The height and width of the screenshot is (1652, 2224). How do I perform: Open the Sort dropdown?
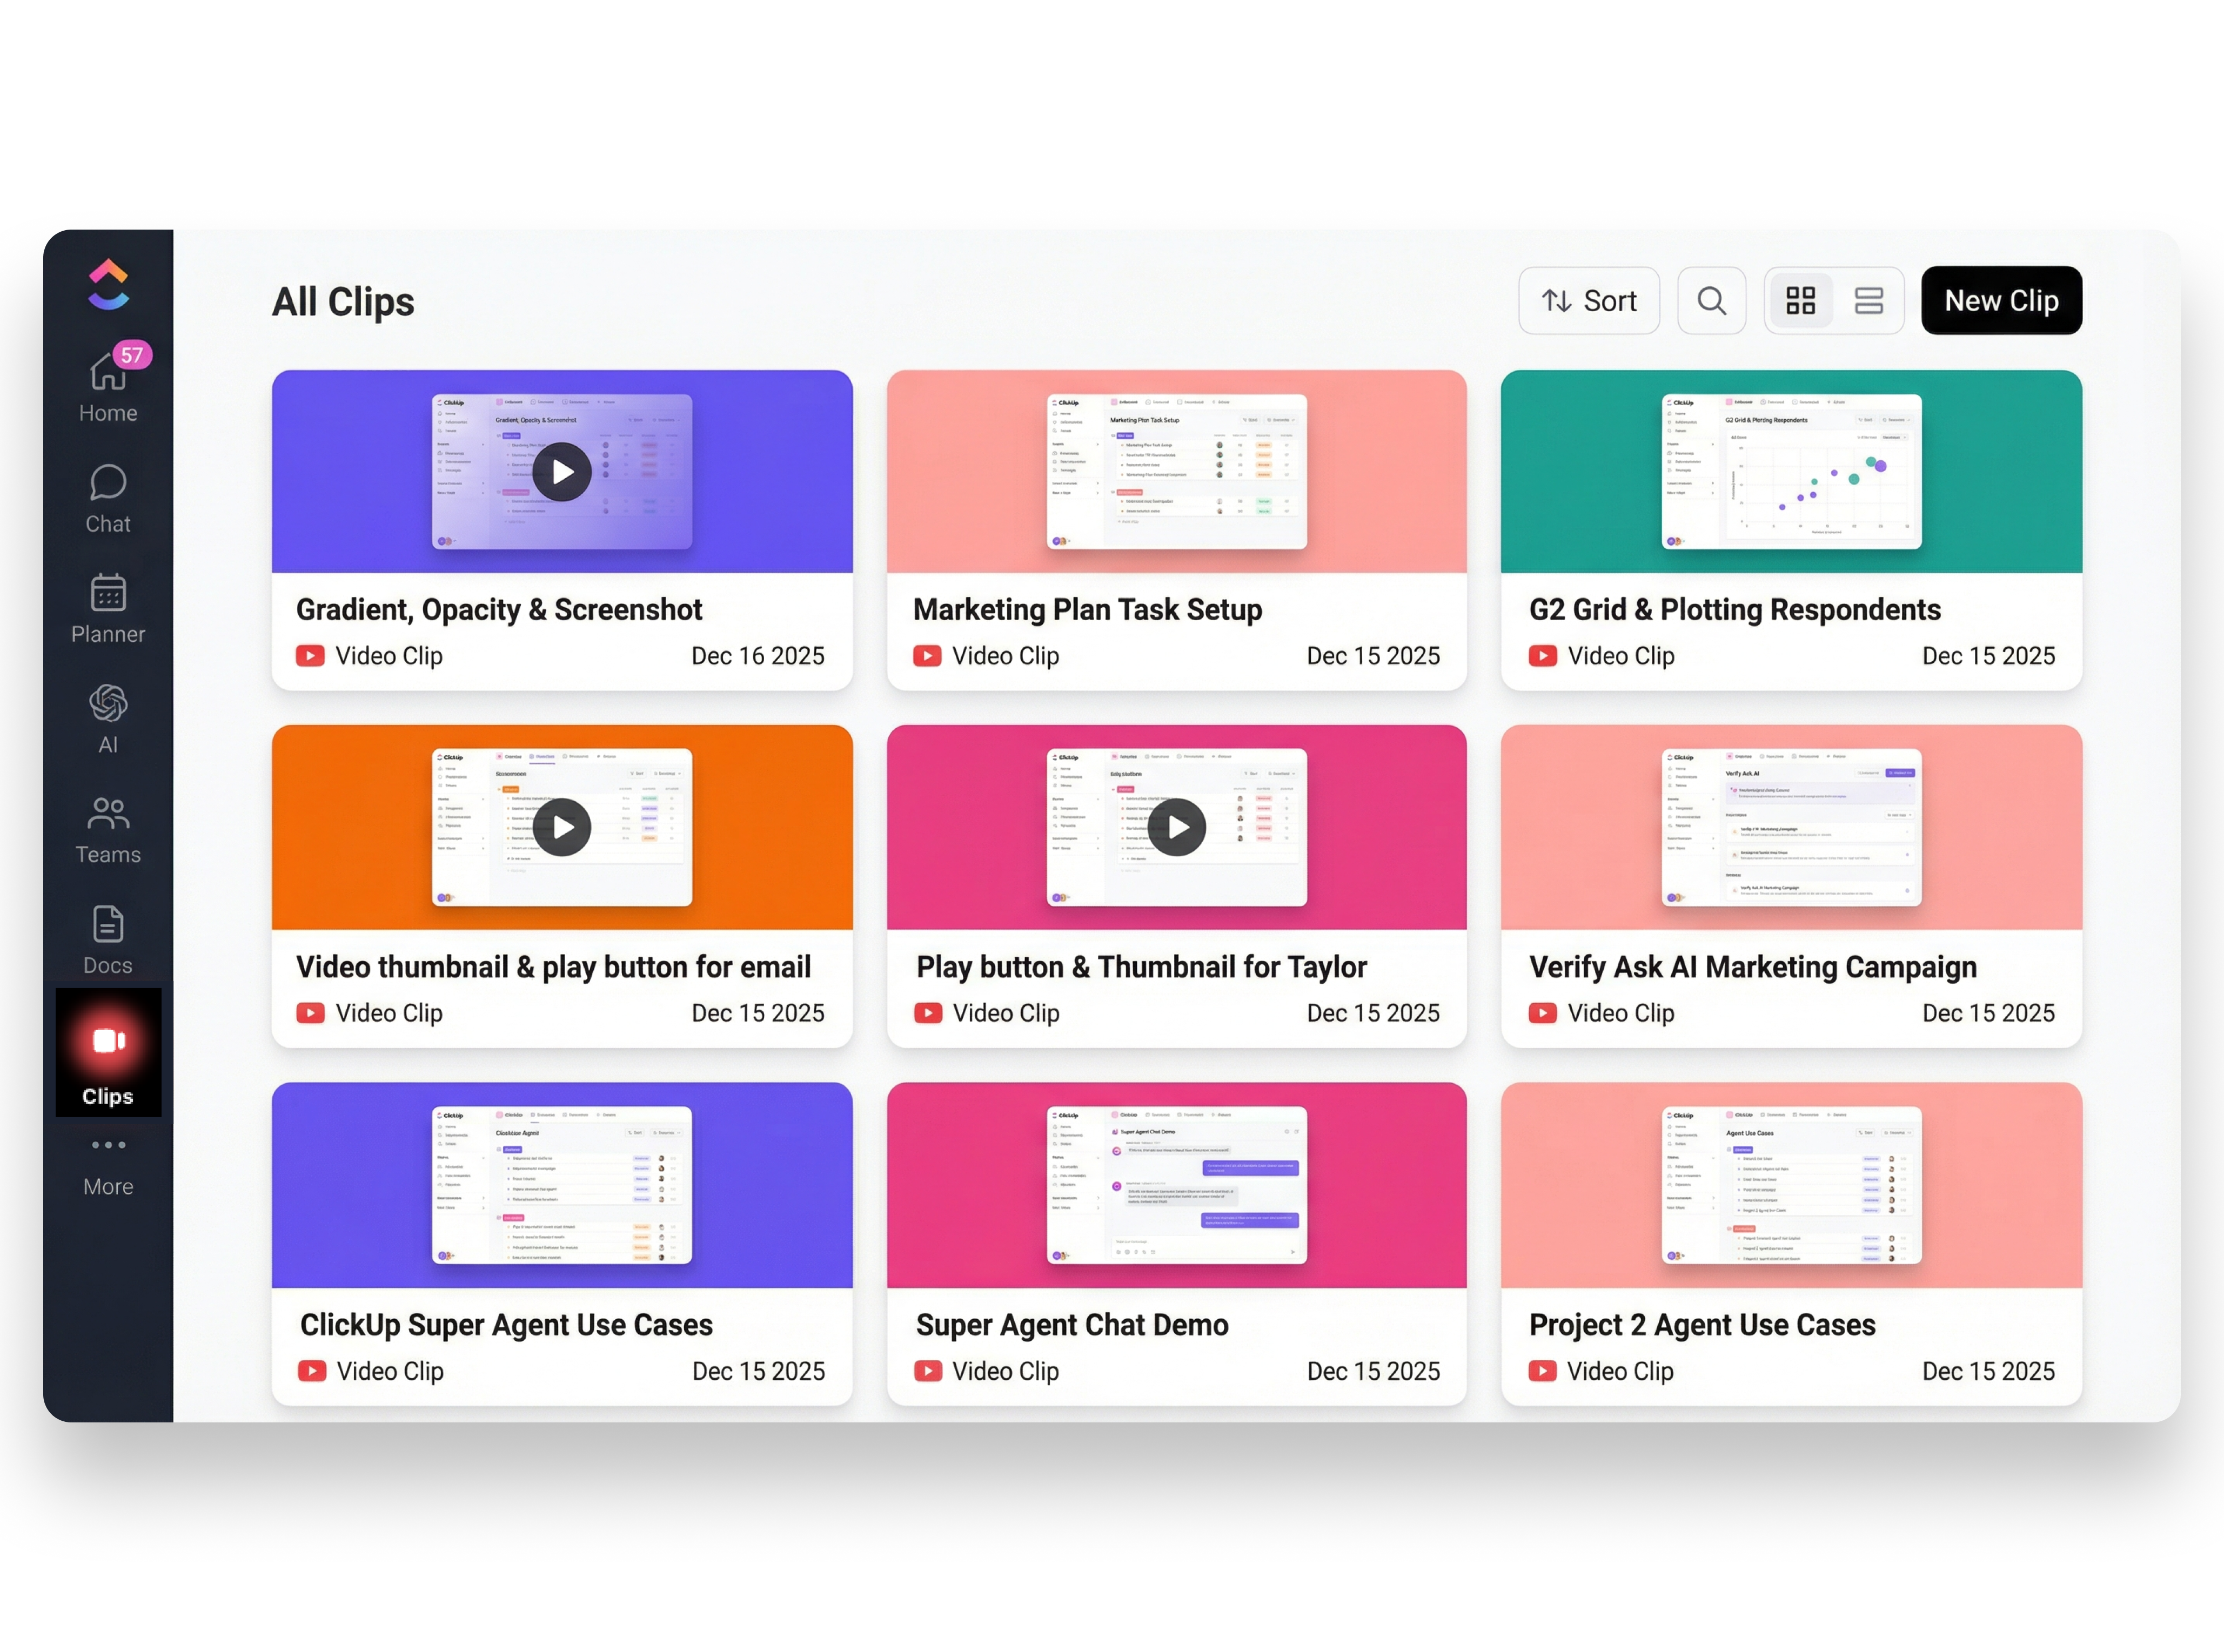point(1588,301)
